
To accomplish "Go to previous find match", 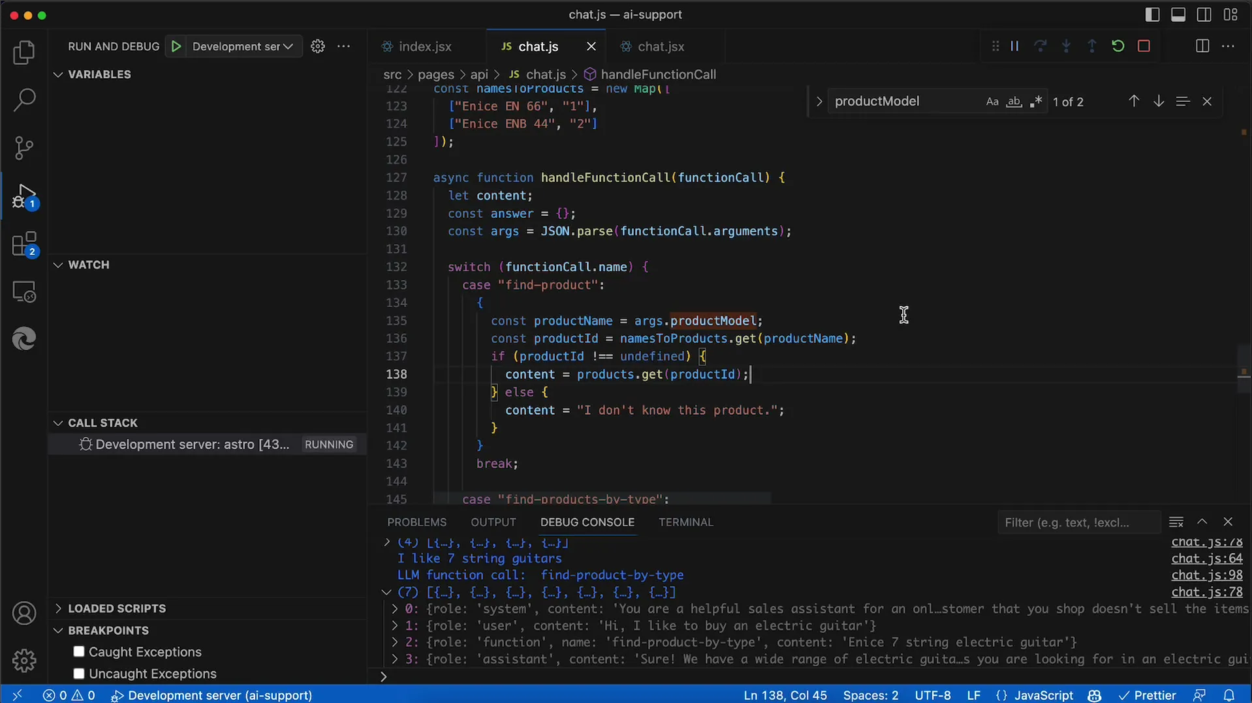I will 1134,101.
